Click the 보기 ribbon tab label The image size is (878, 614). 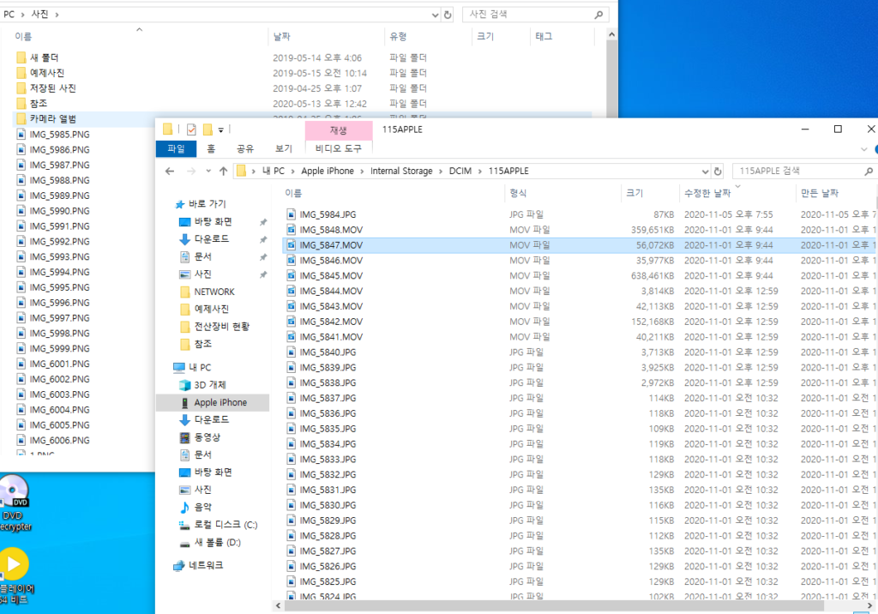click(x=285, y=147)
